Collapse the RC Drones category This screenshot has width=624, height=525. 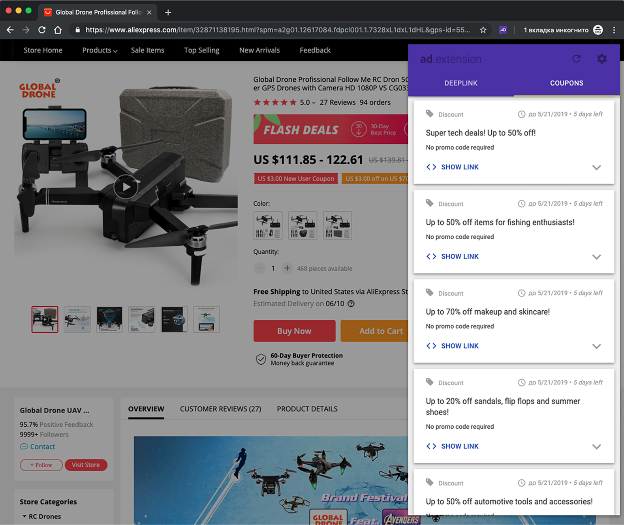tap(24, 516)
